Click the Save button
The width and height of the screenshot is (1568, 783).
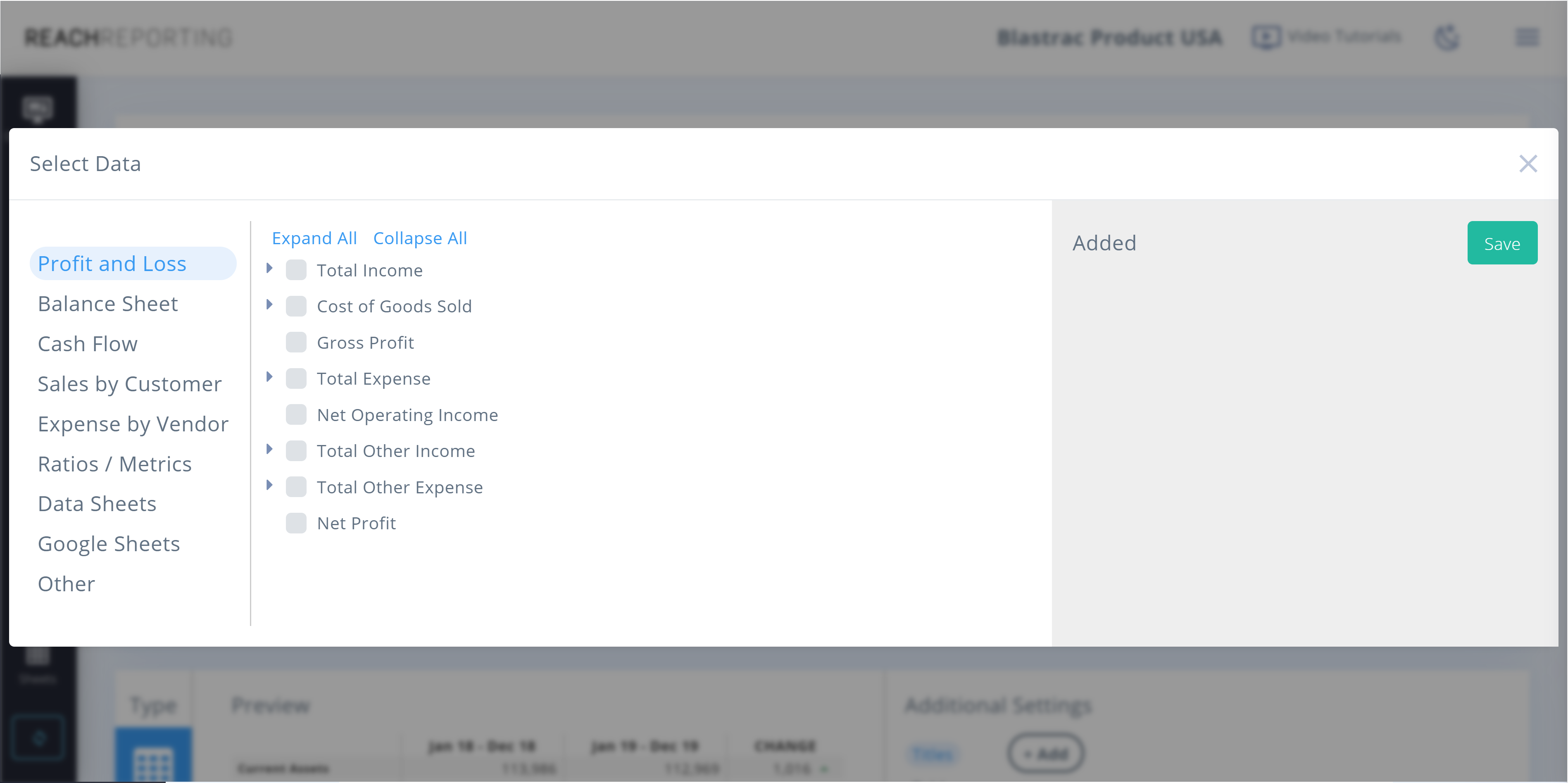click(1502, 242)
